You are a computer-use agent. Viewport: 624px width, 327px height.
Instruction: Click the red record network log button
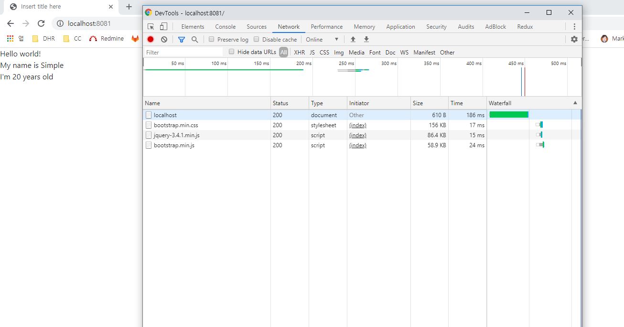[x=151, y=39]
